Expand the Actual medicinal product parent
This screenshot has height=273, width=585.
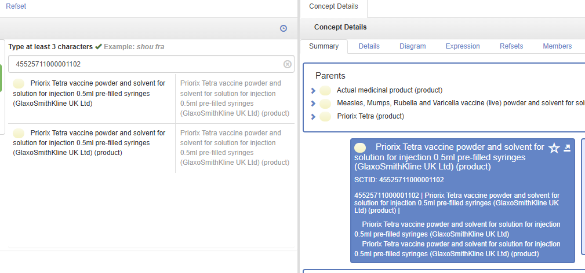point(313,90)
